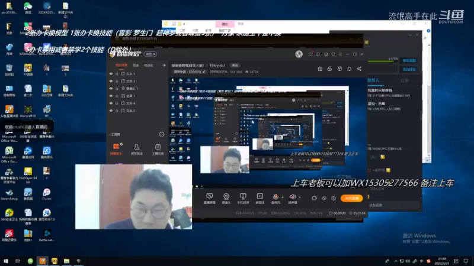This screenshot has height=266, width=474.
Task: Share the stream via share icon
Action: [359, 69]
